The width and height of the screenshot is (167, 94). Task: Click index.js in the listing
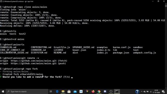coord(102,53)
